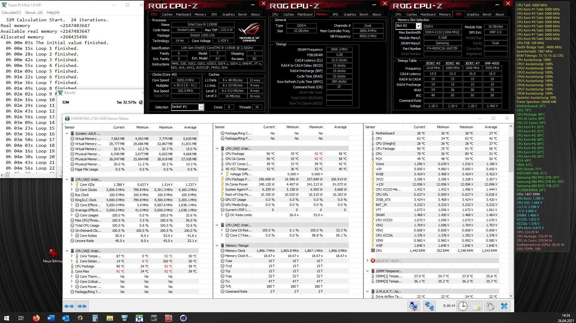Switch to Caches tab in first CPU-Z window
Viewport: 576px width, 323px height.
[x=167, y=14]
